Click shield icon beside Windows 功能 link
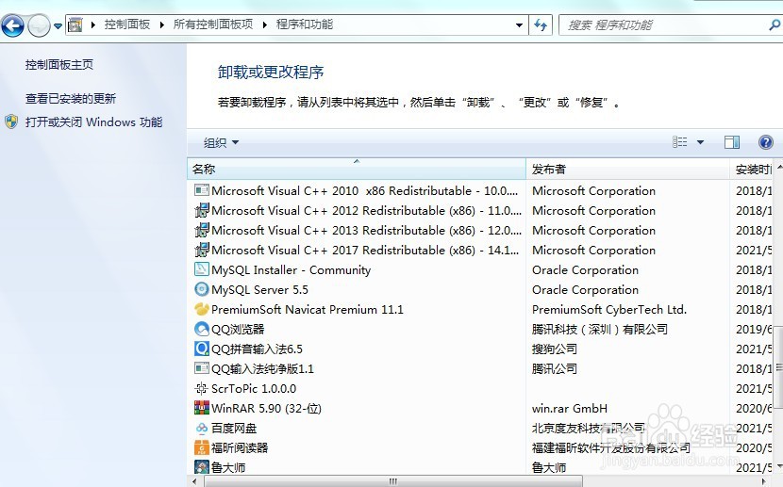The image size is (783, 487). tap(11, 122)
